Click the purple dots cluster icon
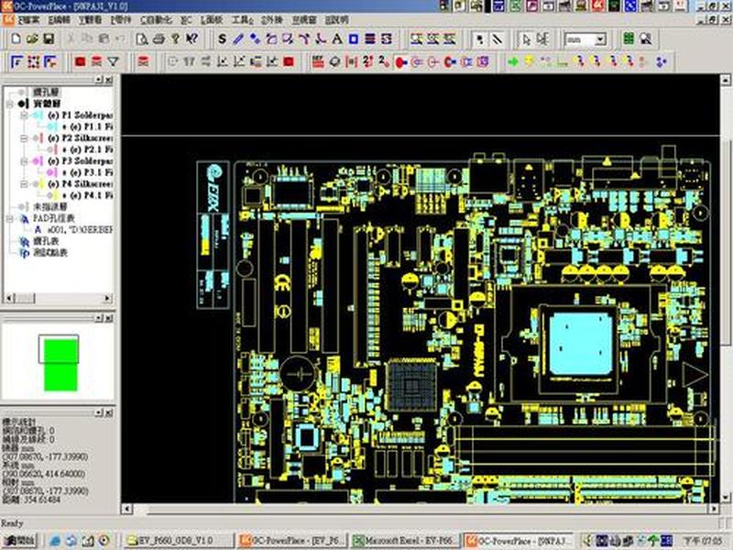Image resolution: width=733 pixels, height=550 pixels. (x=661, y=61)
